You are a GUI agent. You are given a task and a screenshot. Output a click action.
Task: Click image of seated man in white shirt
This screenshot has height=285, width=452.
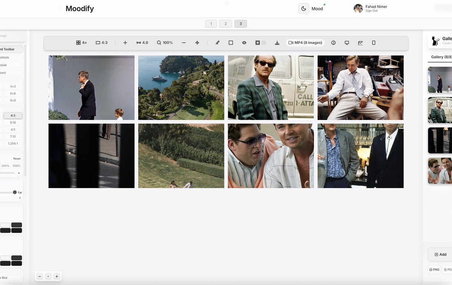pos(360,87)
